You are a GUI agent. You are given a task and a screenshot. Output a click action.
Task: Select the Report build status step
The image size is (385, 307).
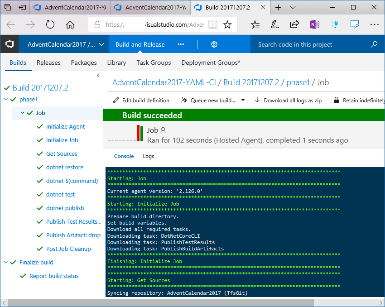click(54, 276)
